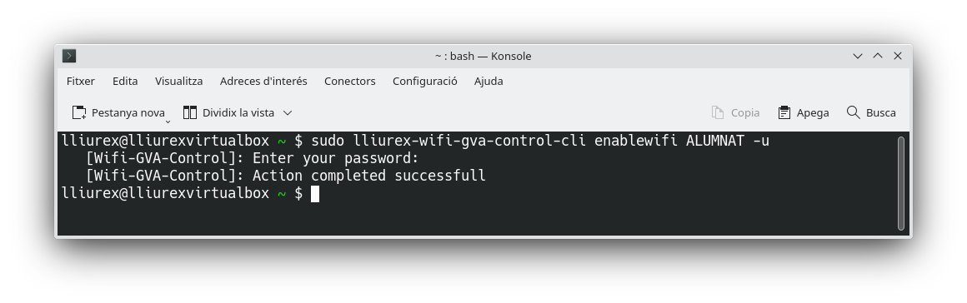
Task: Click the Pestanya nova tab icon
Action: [x=79, y=112]
